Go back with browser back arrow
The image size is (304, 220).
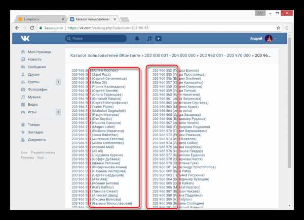pyautogui.click(x=17, y=28)
